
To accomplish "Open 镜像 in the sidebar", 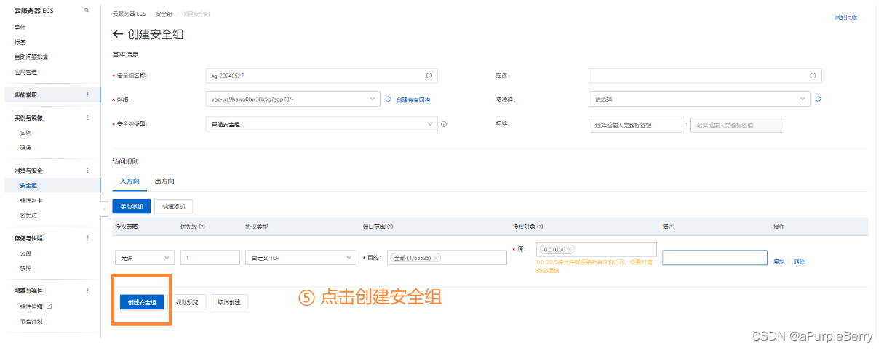I will 25,147.
